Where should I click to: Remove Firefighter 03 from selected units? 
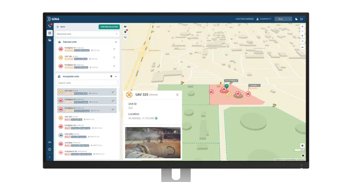pos(114,66)
